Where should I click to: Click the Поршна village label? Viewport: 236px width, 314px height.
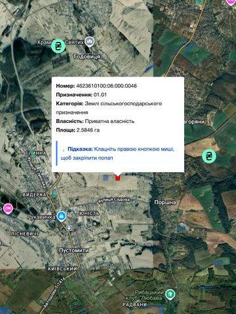[x=165, y=202]
